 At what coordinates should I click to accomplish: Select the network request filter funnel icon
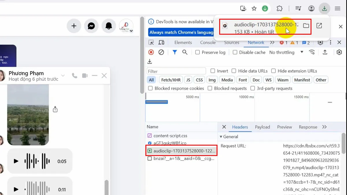coord(174,52)
